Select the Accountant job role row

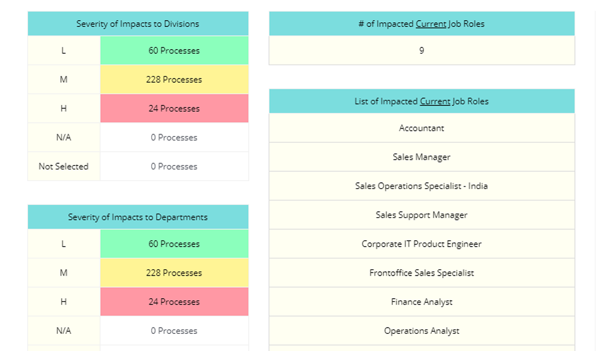click(x=421, y=128)
